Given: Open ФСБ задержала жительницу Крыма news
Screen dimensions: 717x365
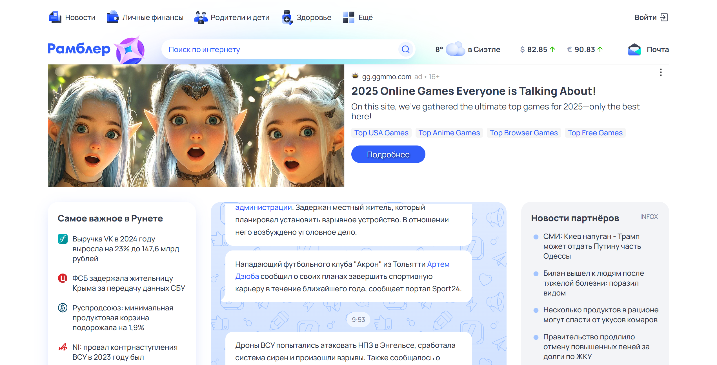Looking at the screenshot, I should coord(129,283).
